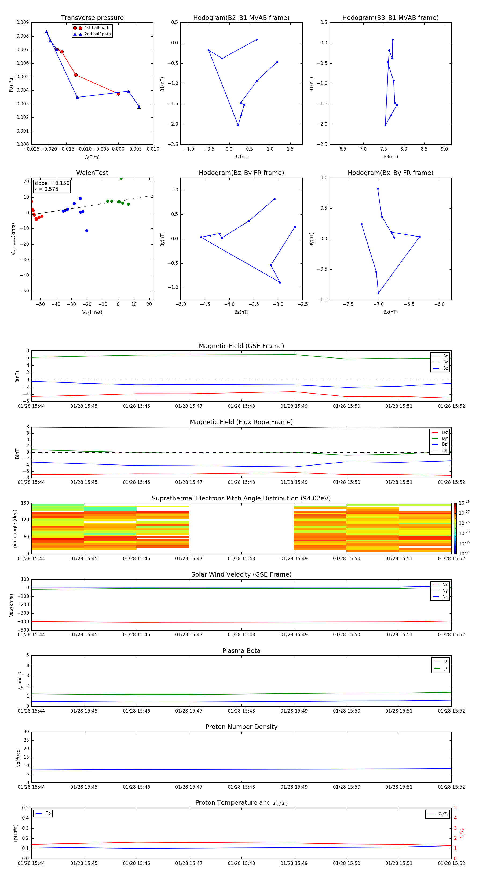The image size is (483, 887).
Task: Click the 'Proton Temperature and Te/Tp' title
Action: [241, 803]
